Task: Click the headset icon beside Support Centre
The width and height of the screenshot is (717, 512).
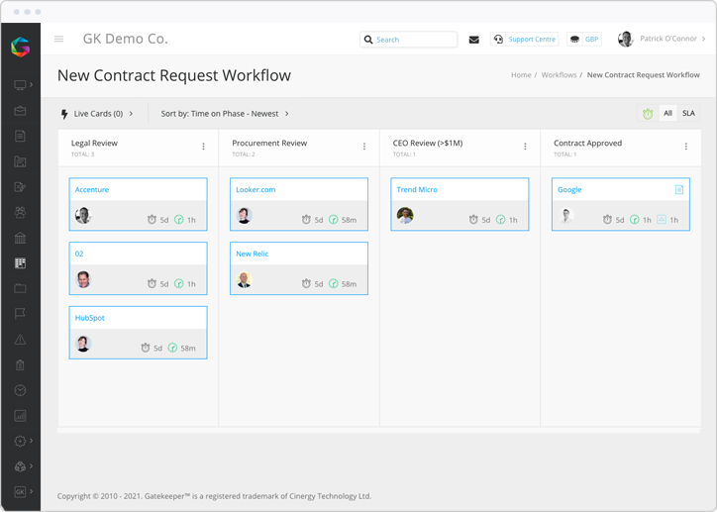Action: point(498,40)
